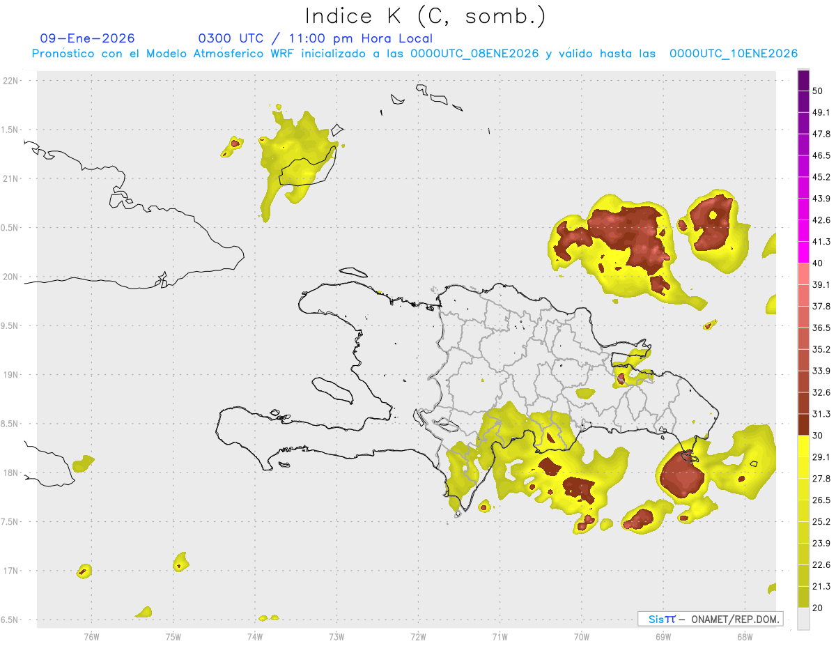This screenshot has height=646, width=836.
Task: Click the colorbar value 50
Action: point(818,91)
